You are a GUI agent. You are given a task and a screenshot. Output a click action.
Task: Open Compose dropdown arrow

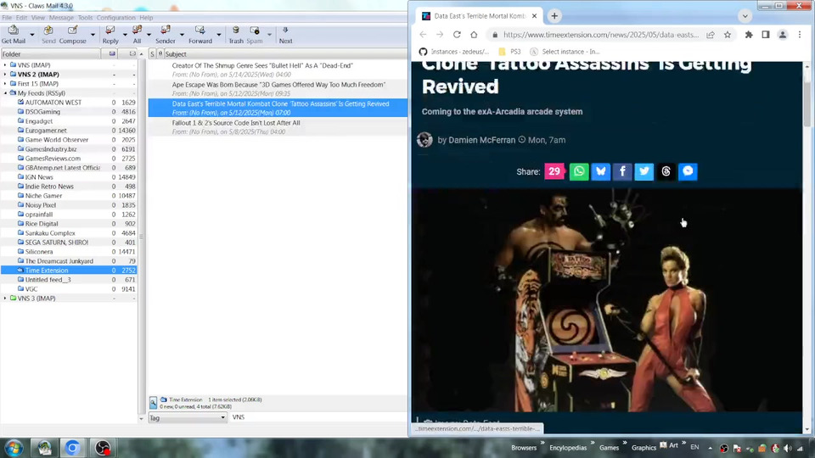(x=93, y=35)
